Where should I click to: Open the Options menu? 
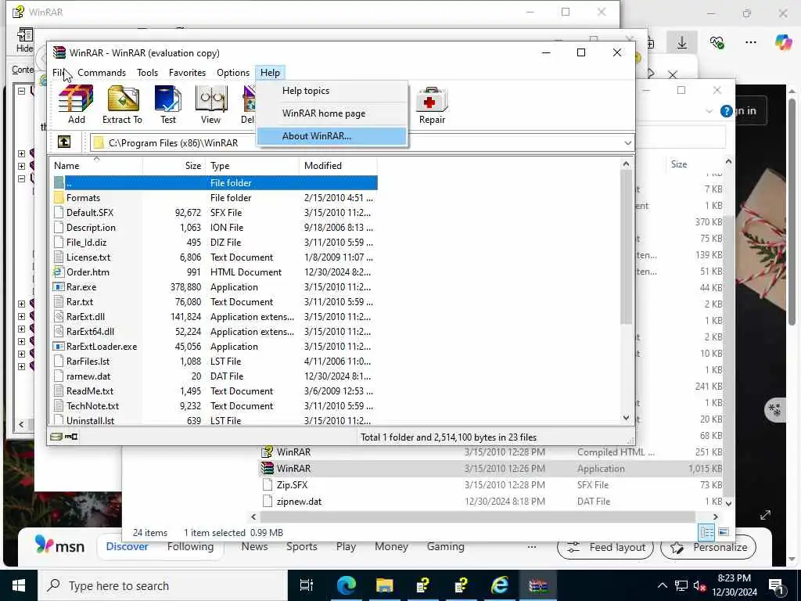[x=233, y=73]
